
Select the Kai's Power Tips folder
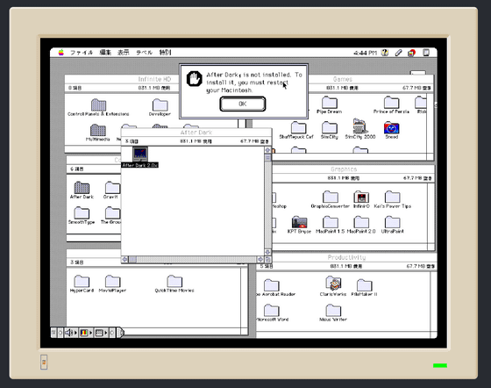[393, 199]
